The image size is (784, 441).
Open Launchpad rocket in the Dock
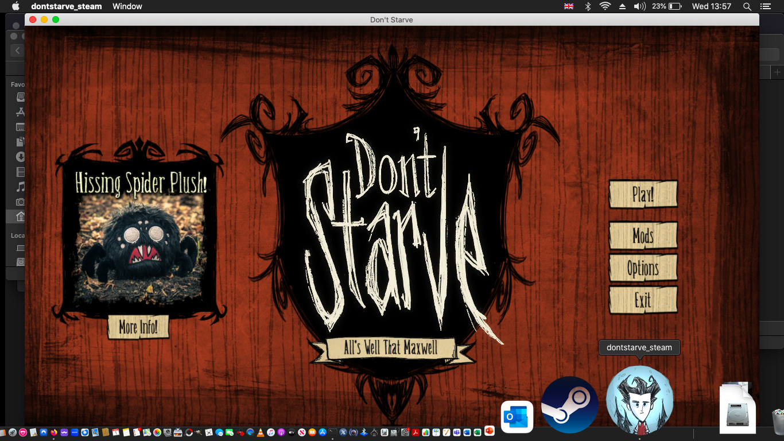13,432
